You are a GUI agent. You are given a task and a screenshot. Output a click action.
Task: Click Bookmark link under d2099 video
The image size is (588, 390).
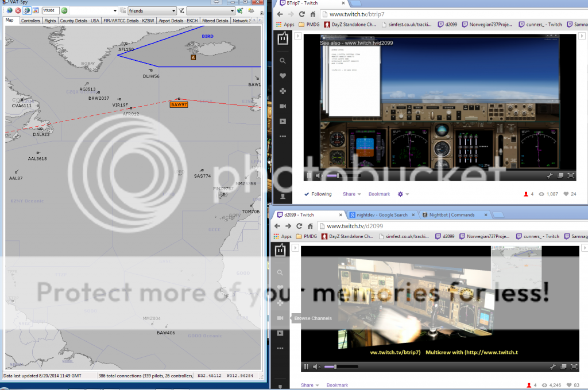point(337,385)
